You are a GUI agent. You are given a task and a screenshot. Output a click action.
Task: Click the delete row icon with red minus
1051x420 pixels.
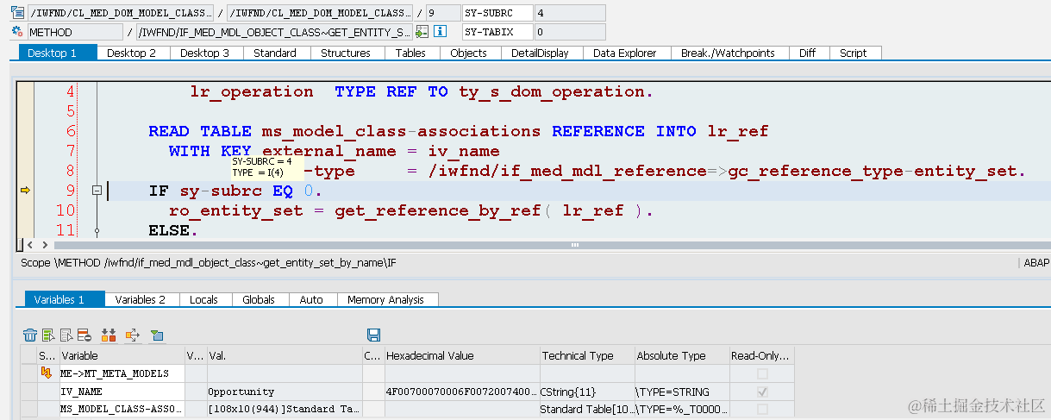(84, 335)
